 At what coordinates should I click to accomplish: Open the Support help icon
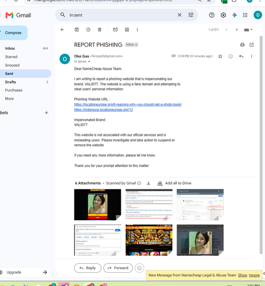(212, 15)
